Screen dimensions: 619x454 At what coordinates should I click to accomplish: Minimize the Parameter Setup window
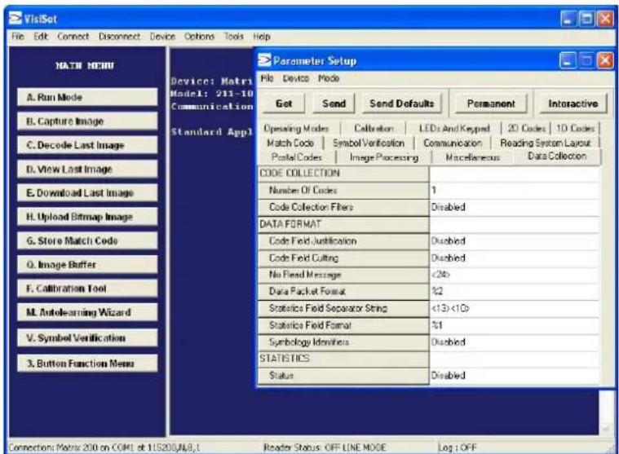[x=568, y=61]
